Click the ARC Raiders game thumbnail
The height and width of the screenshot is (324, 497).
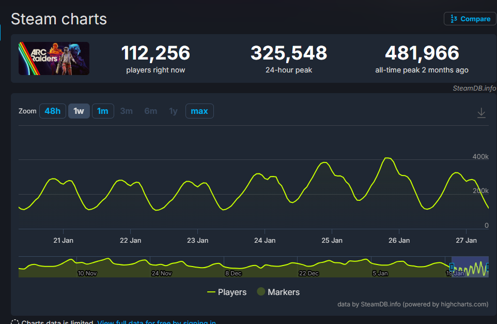(54, 58)
